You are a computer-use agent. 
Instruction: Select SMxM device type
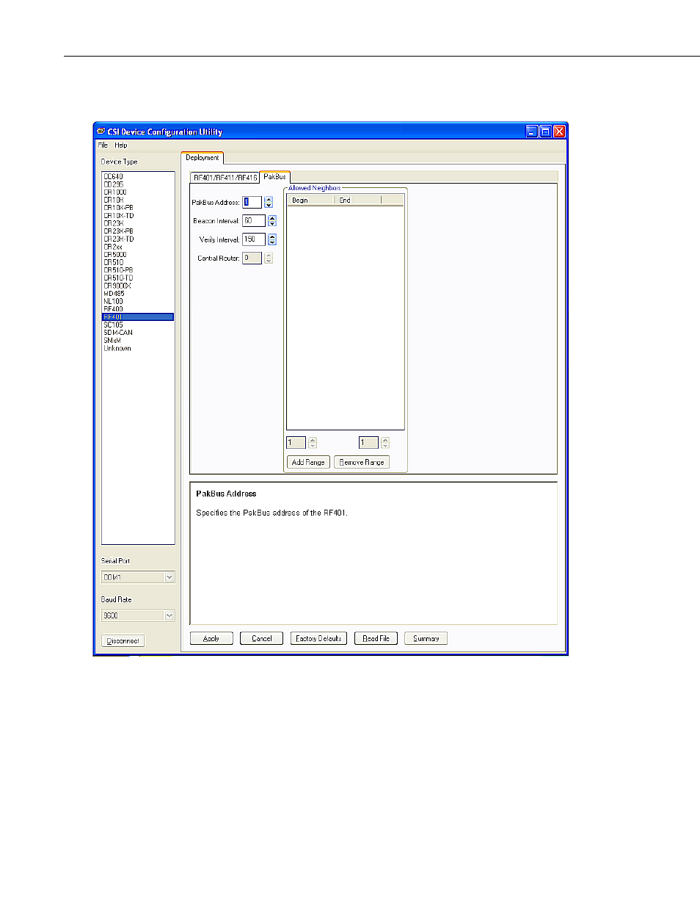pos(112,341)
